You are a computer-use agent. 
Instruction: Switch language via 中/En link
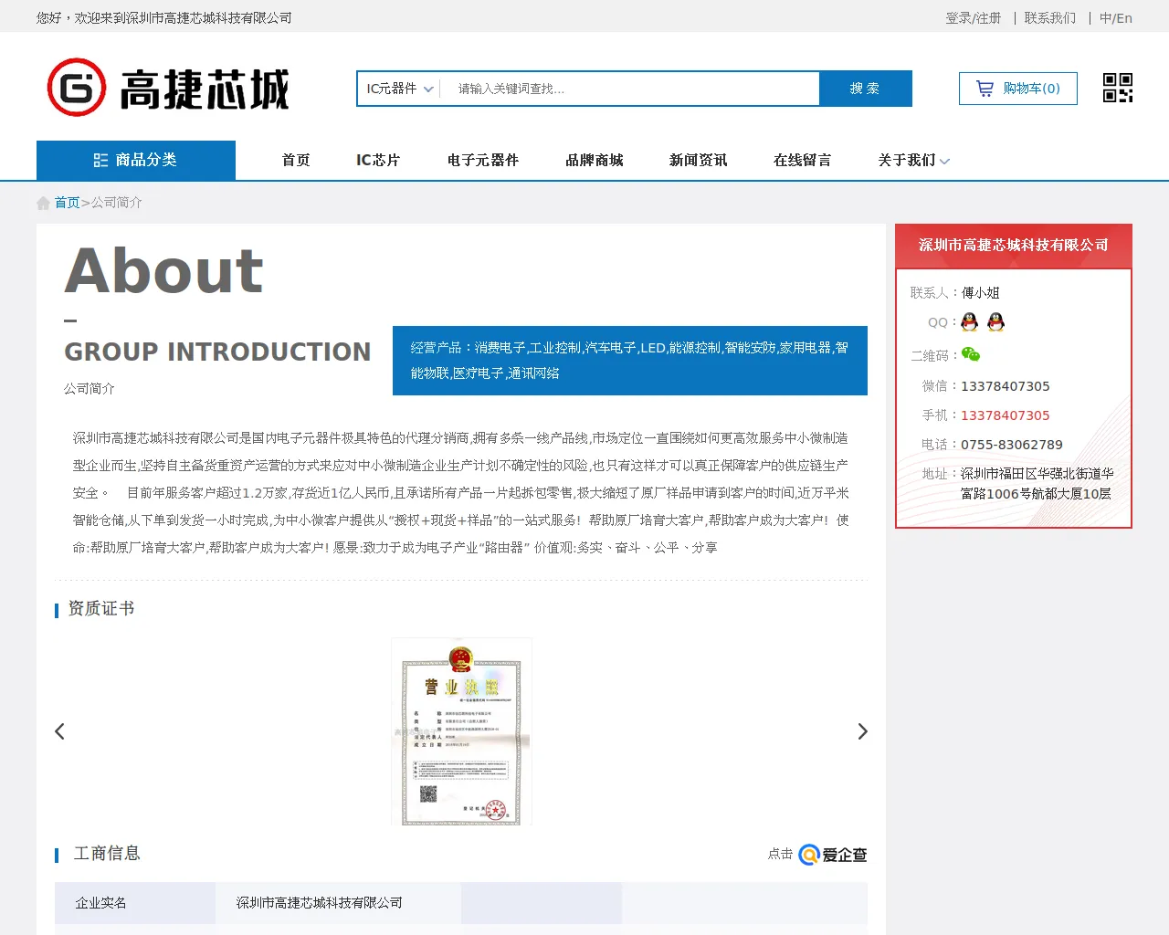[x=1115, y=18]
